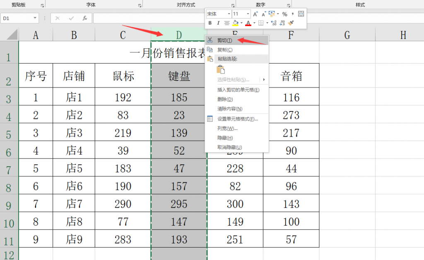Image resolution: width=424 pixels, height=260 pixels.
Task: Click the increase decimal icon
Action: pyautogui.click(x=274, y=23)
